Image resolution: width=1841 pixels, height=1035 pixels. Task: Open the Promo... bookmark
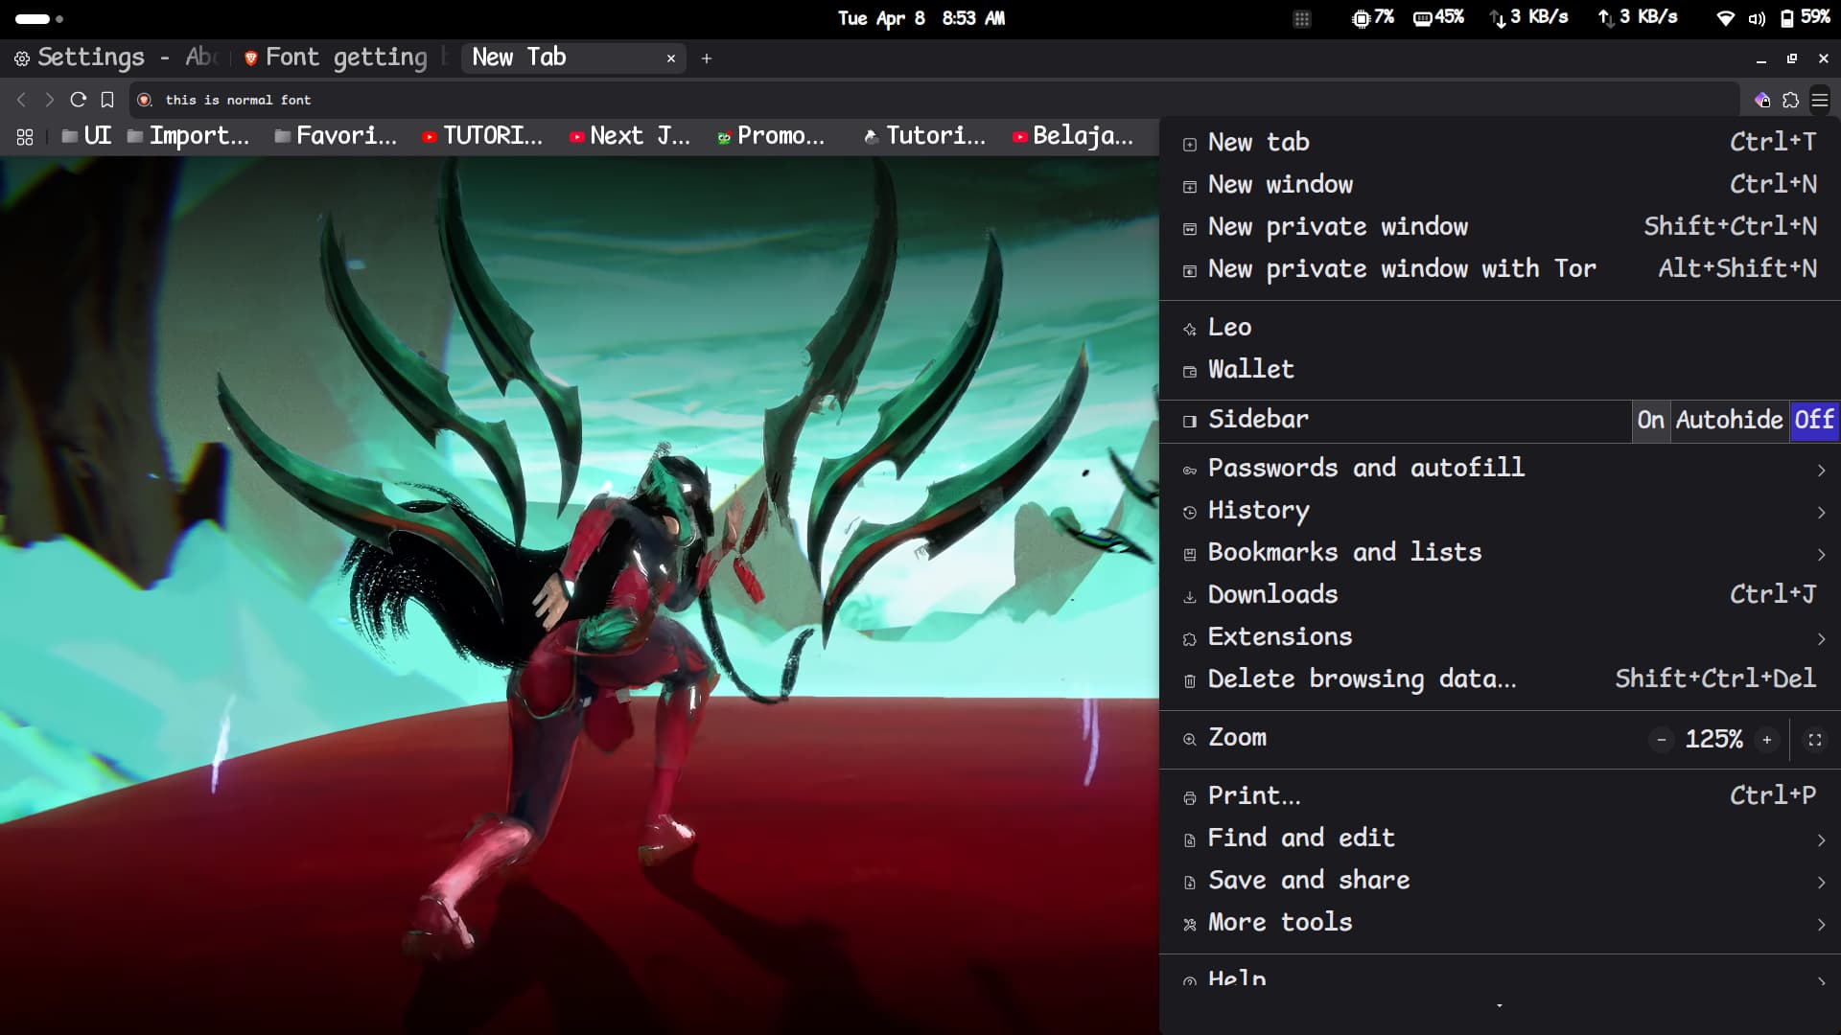tap(772, 136)
